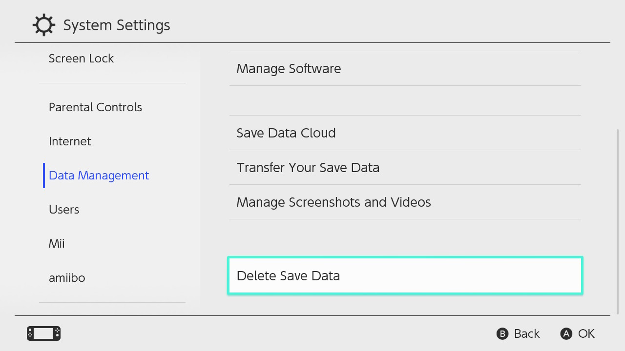Open the Users settings section
Screen dimensions: 625x351
(64, 209)
